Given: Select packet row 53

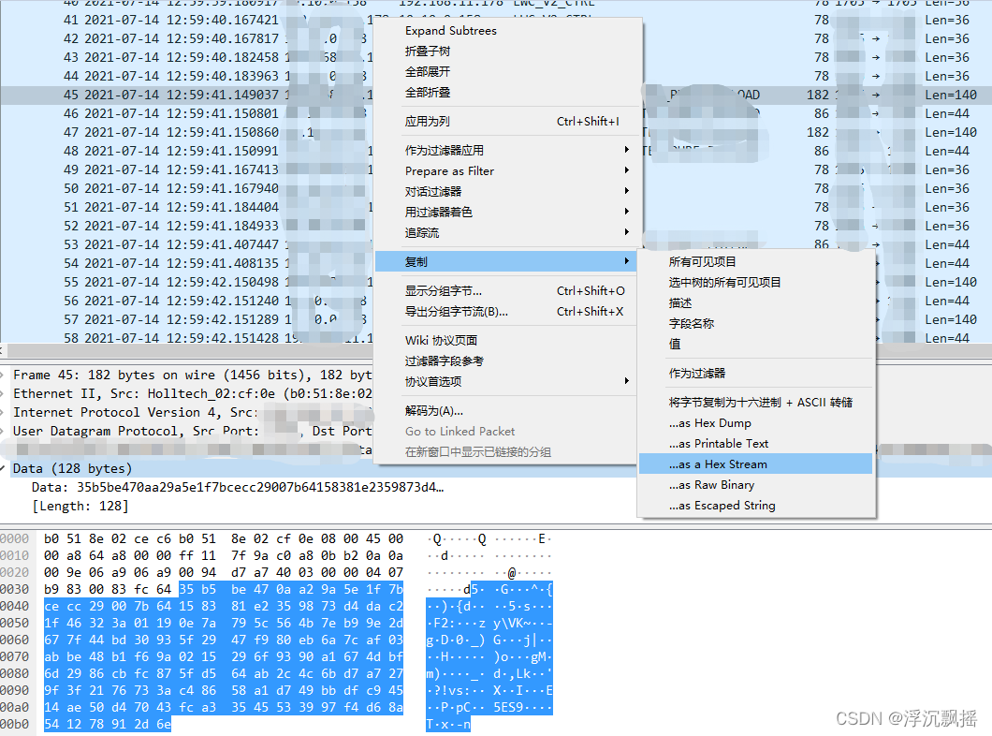Looking at the screenshot, I should pyautogui.click(x=496, y=245).
